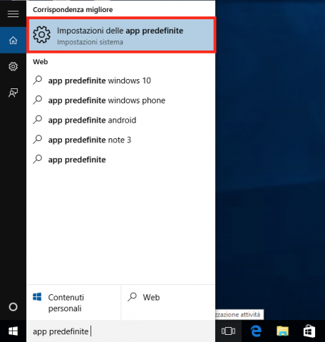Open Task View on the taskbar
This screenshot has width=325, height=342.
click(228, 331)
